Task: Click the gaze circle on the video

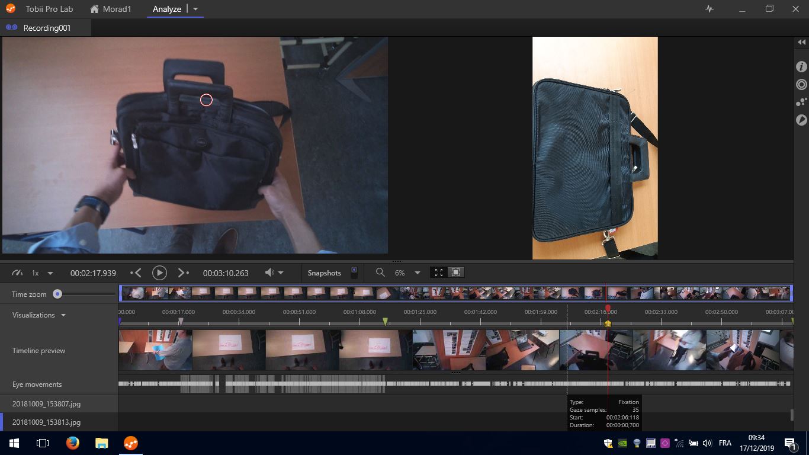Action: point(206,100)
